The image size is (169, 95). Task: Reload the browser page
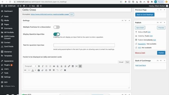coord(10,2)
